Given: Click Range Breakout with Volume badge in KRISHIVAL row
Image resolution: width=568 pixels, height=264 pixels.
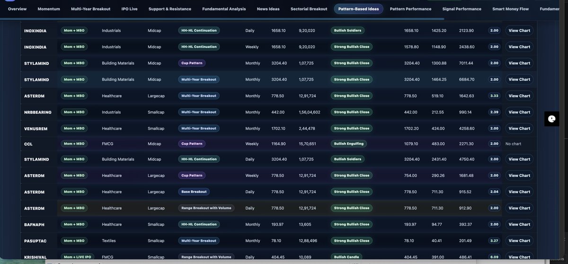Looking at the screenshot, I should click(206, 257).
